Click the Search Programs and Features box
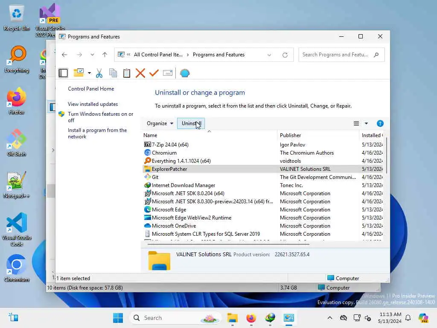The height and width of the screenshot is (328, 437). click(341, 55)
